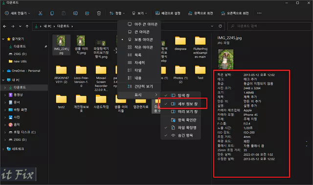
Task: Go back with the left arrow
Action: [x=5, y=26]
